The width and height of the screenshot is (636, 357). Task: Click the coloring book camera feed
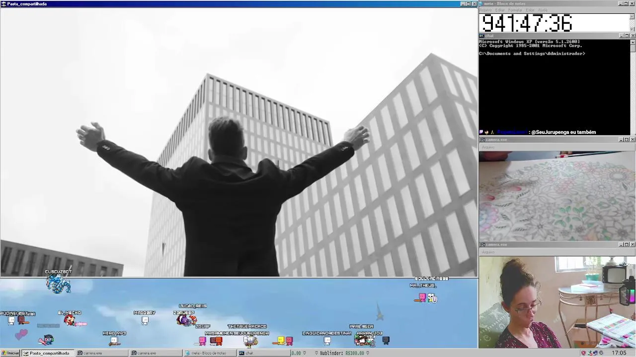[x=557, y=196]
